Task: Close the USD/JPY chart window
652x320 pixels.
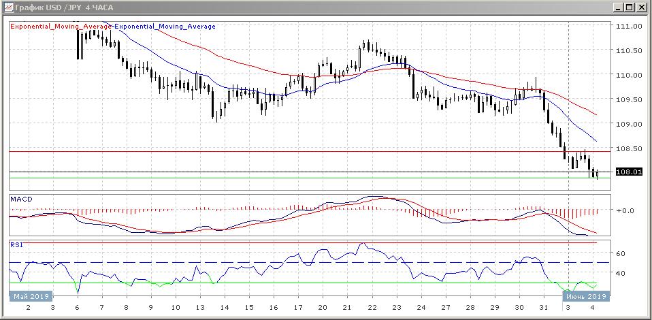Action: 641,7
